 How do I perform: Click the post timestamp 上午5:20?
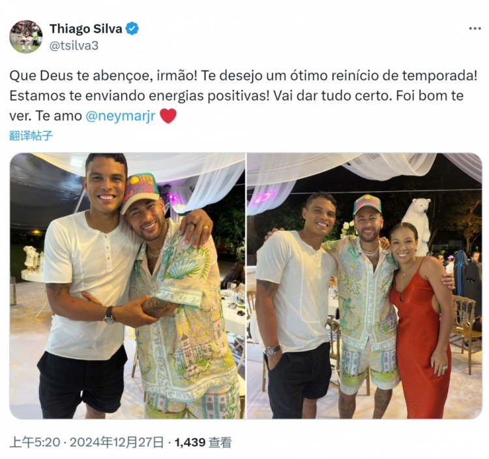pyautogui.click(x=35, y=442)
